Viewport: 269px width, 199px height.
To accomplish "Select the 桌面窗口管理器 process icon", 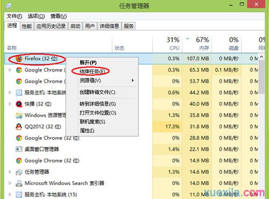I will (x=19, y=149).
